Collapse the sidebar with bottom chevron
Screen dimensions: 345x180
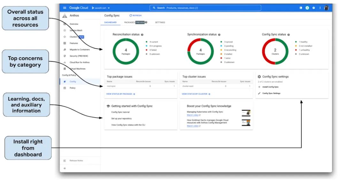point(65,169)
